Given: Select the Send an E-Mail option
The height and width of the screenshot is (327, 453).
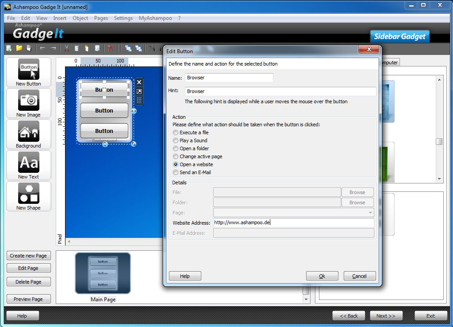Looking at the screenshot, I should point(192,172).
